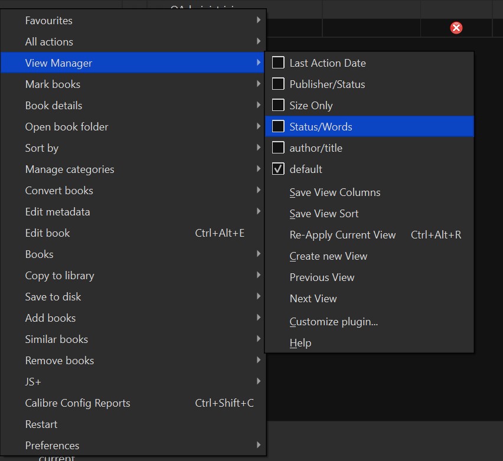Select Re-Apply Current View

pos(342,235)
